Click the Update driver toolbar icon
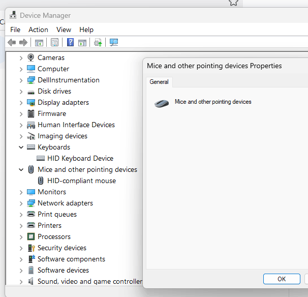Screen dimensions: 308x297 tap(98, 42)
